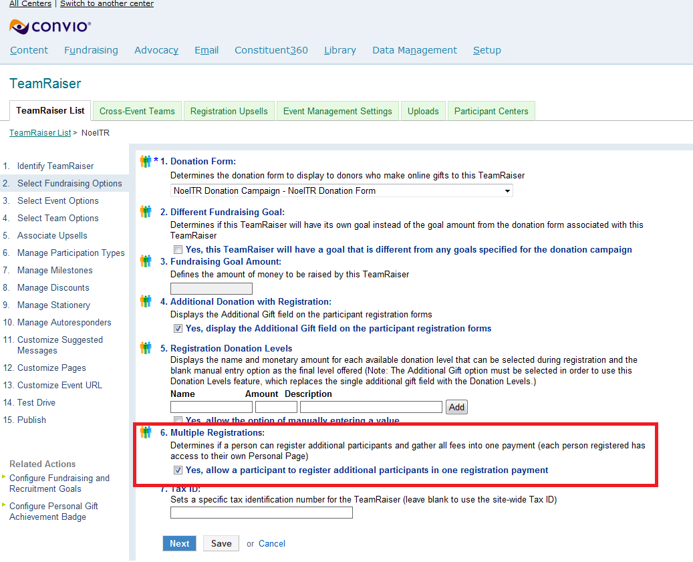Go to step Select Team Options
The image size is (693, 562).
58,219
